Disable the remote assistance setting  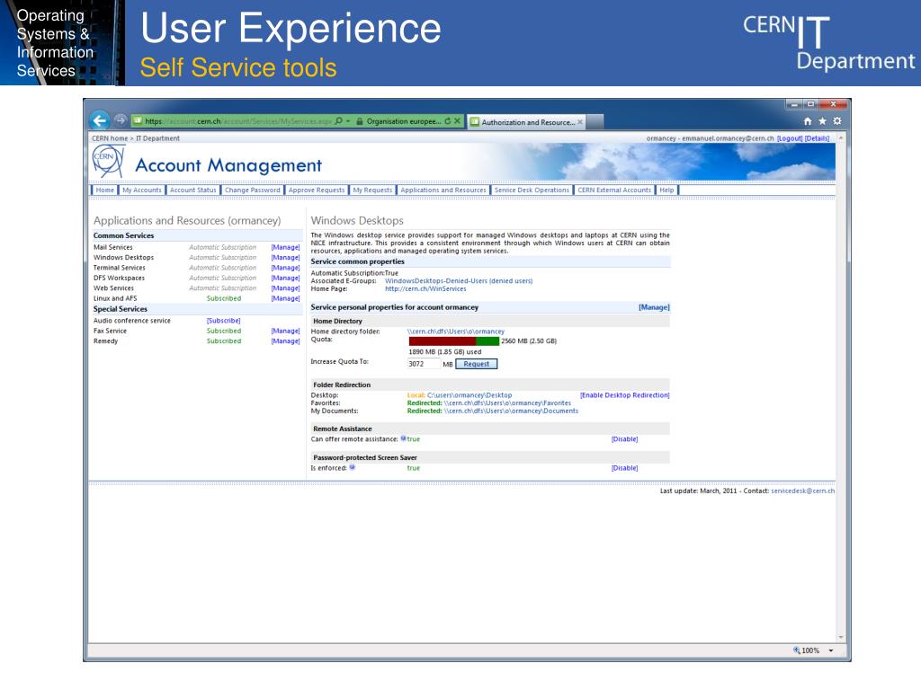pos(624,438)
